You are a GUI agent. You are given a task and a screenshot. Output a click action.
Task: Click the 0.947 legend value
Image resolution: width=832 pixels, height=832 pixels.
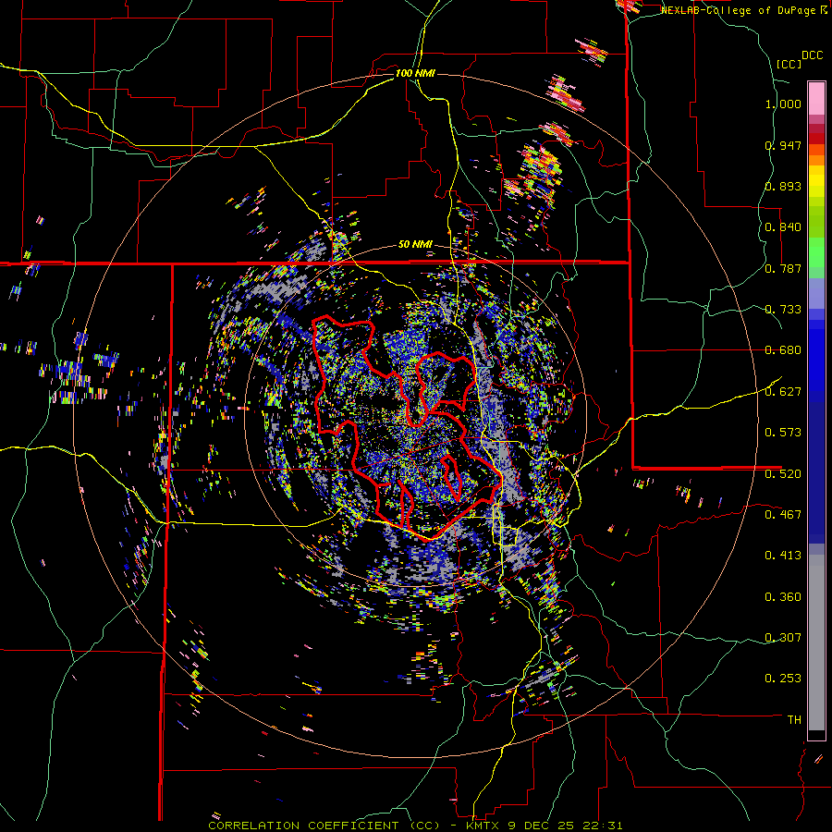pyautogui.click(x=783, y=145)
